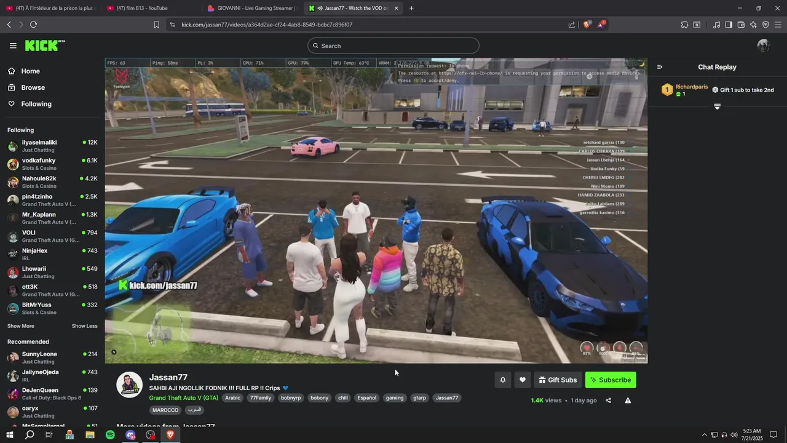Follow Jassan77 with heart button
The width and height of the screenshot is (787, 443).
click(522, 380)
